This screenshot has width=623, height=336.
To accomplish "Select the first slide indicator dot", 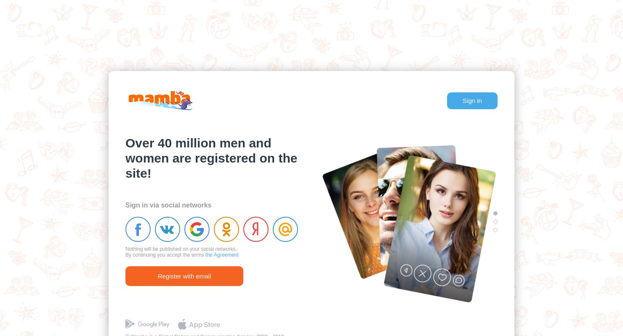I will 495,213.
